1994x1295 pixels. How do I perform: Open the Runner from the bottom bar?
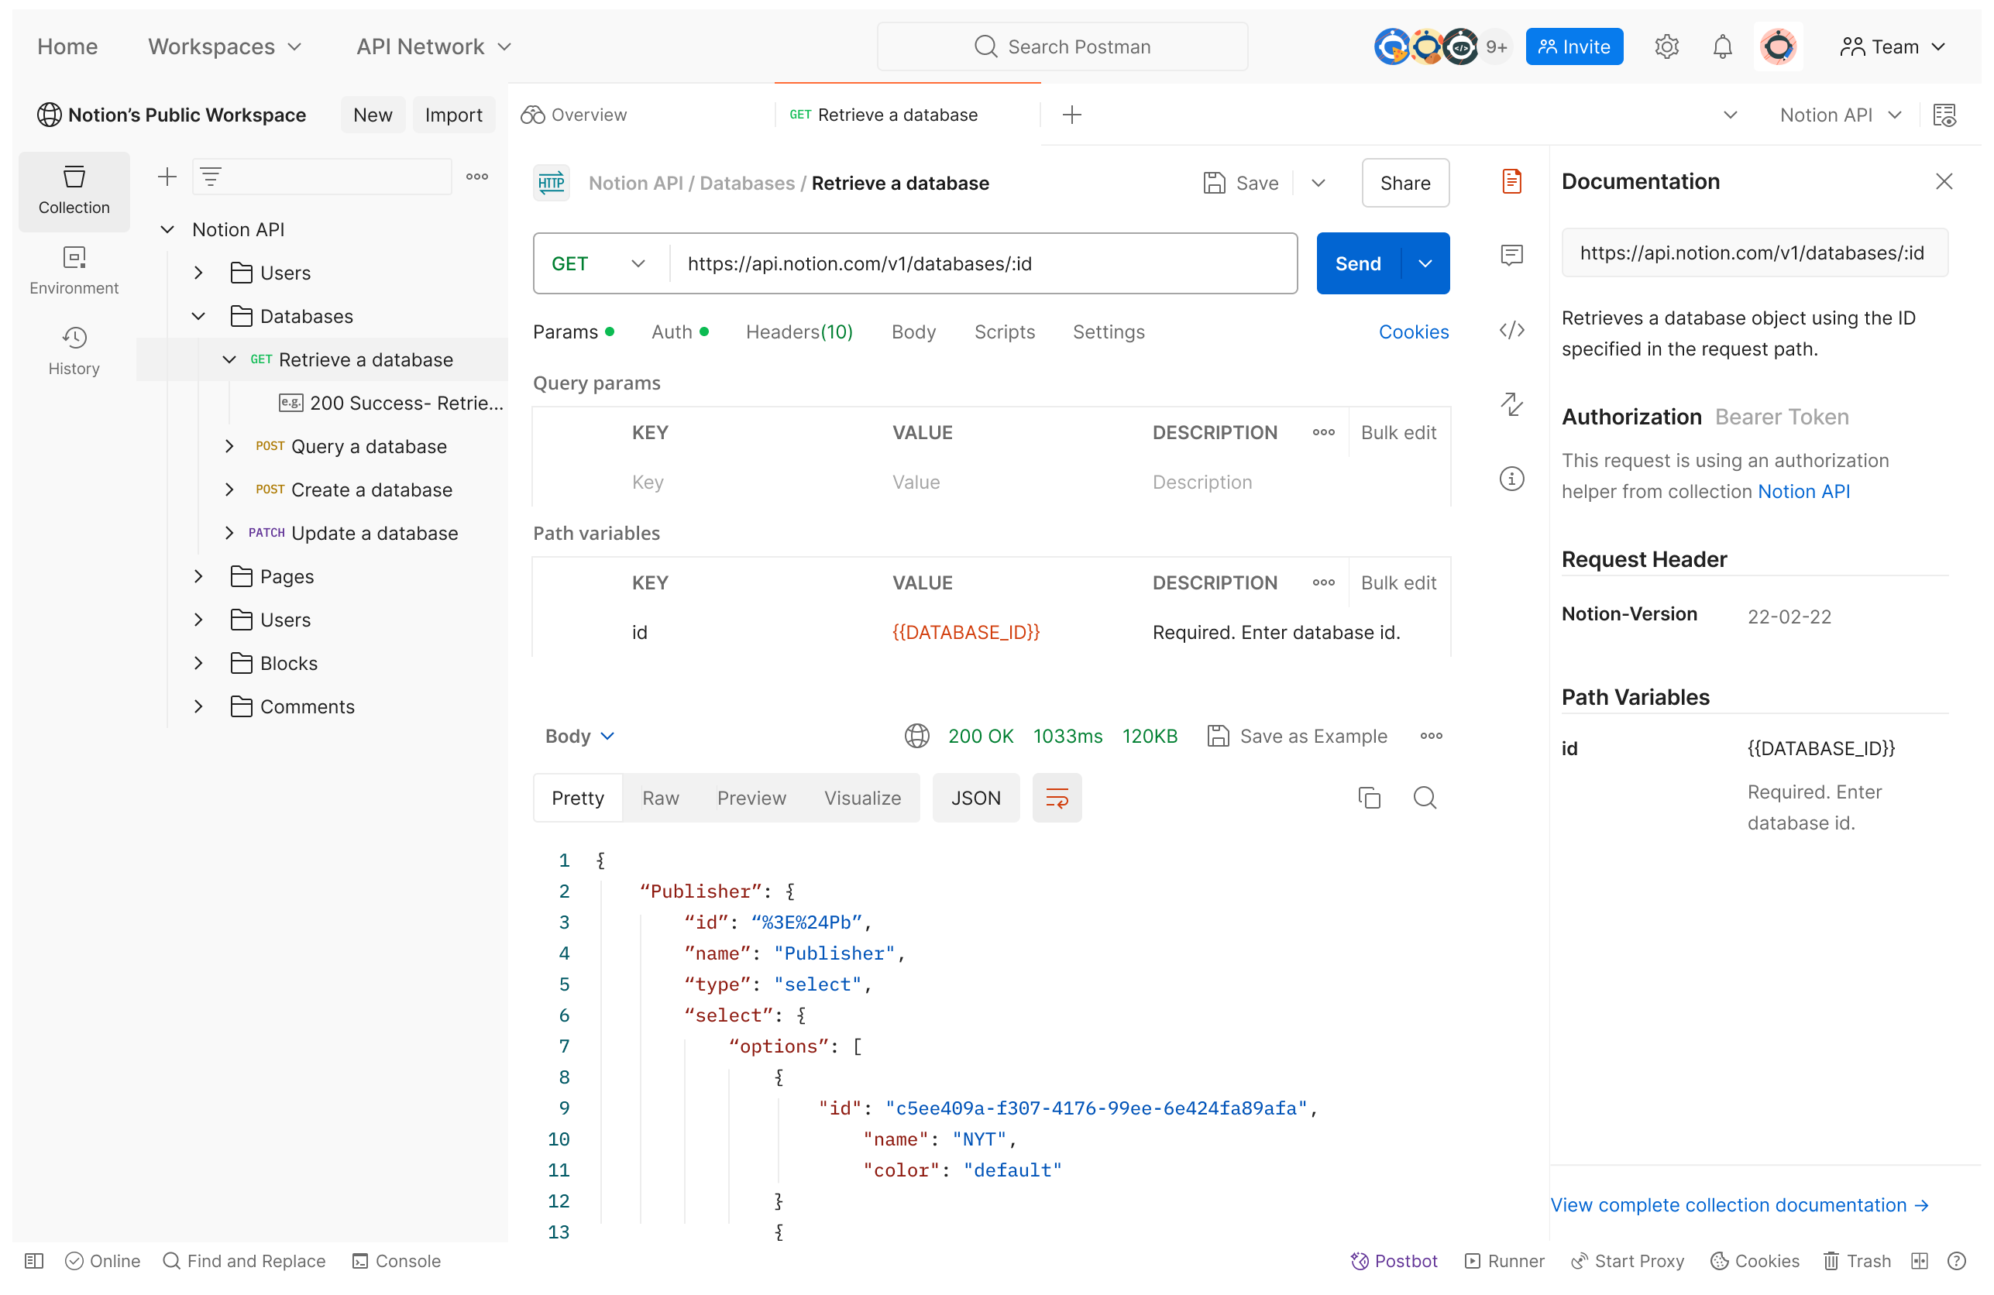click(x=1504, y=1261)
